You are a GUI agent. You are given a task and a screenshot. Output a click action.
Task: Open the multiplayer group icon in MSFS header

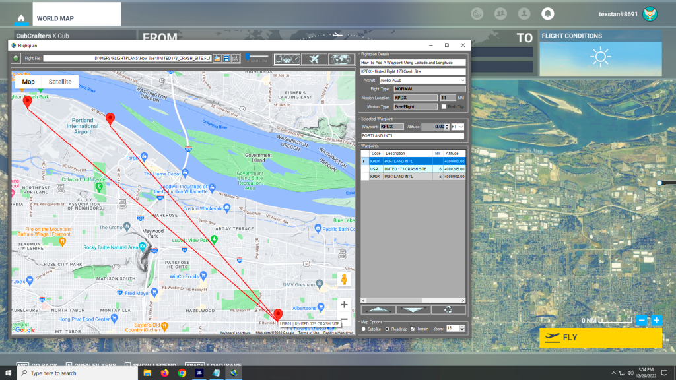(x=500, y=14)
